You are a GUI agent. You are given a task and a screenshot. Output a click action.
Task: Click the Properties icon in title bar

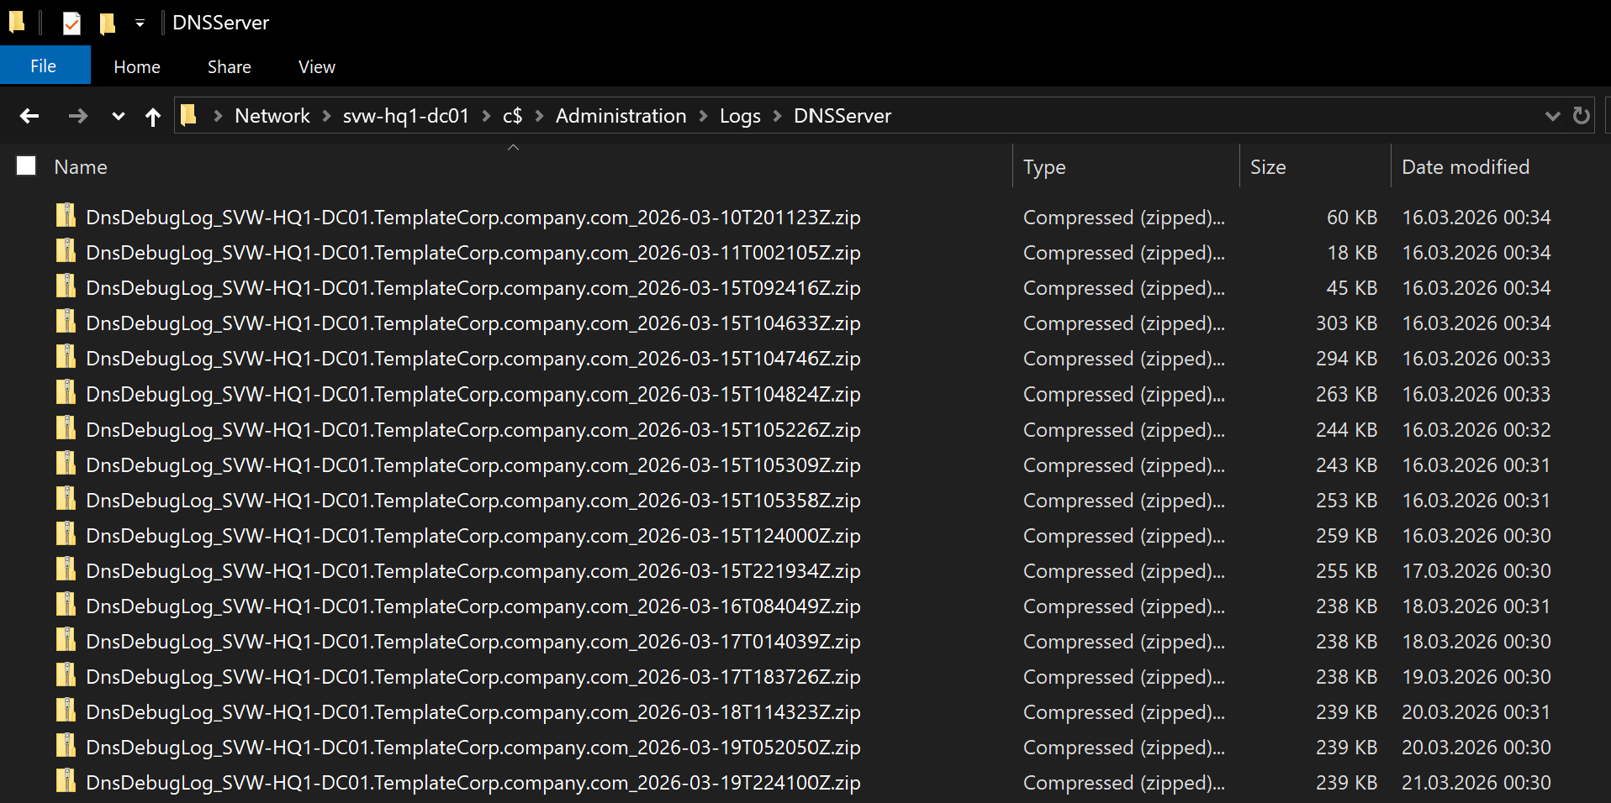(x=72, y=24)
